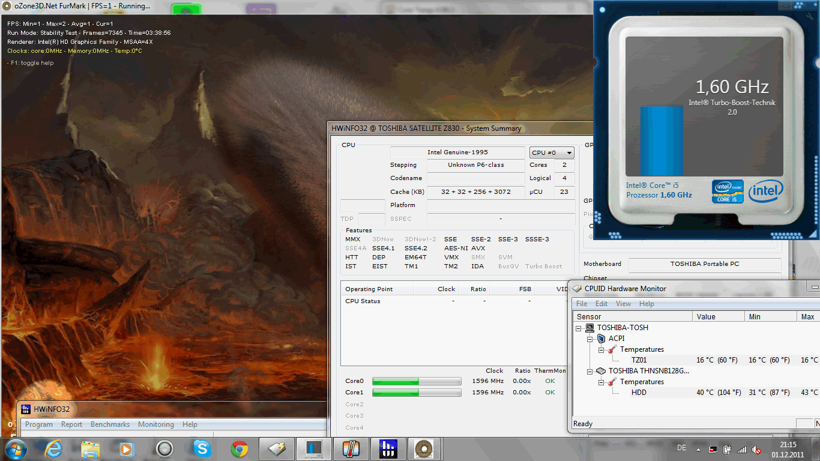Switch to FurMark donut taskbar button
820x461 pixels.
425,449
